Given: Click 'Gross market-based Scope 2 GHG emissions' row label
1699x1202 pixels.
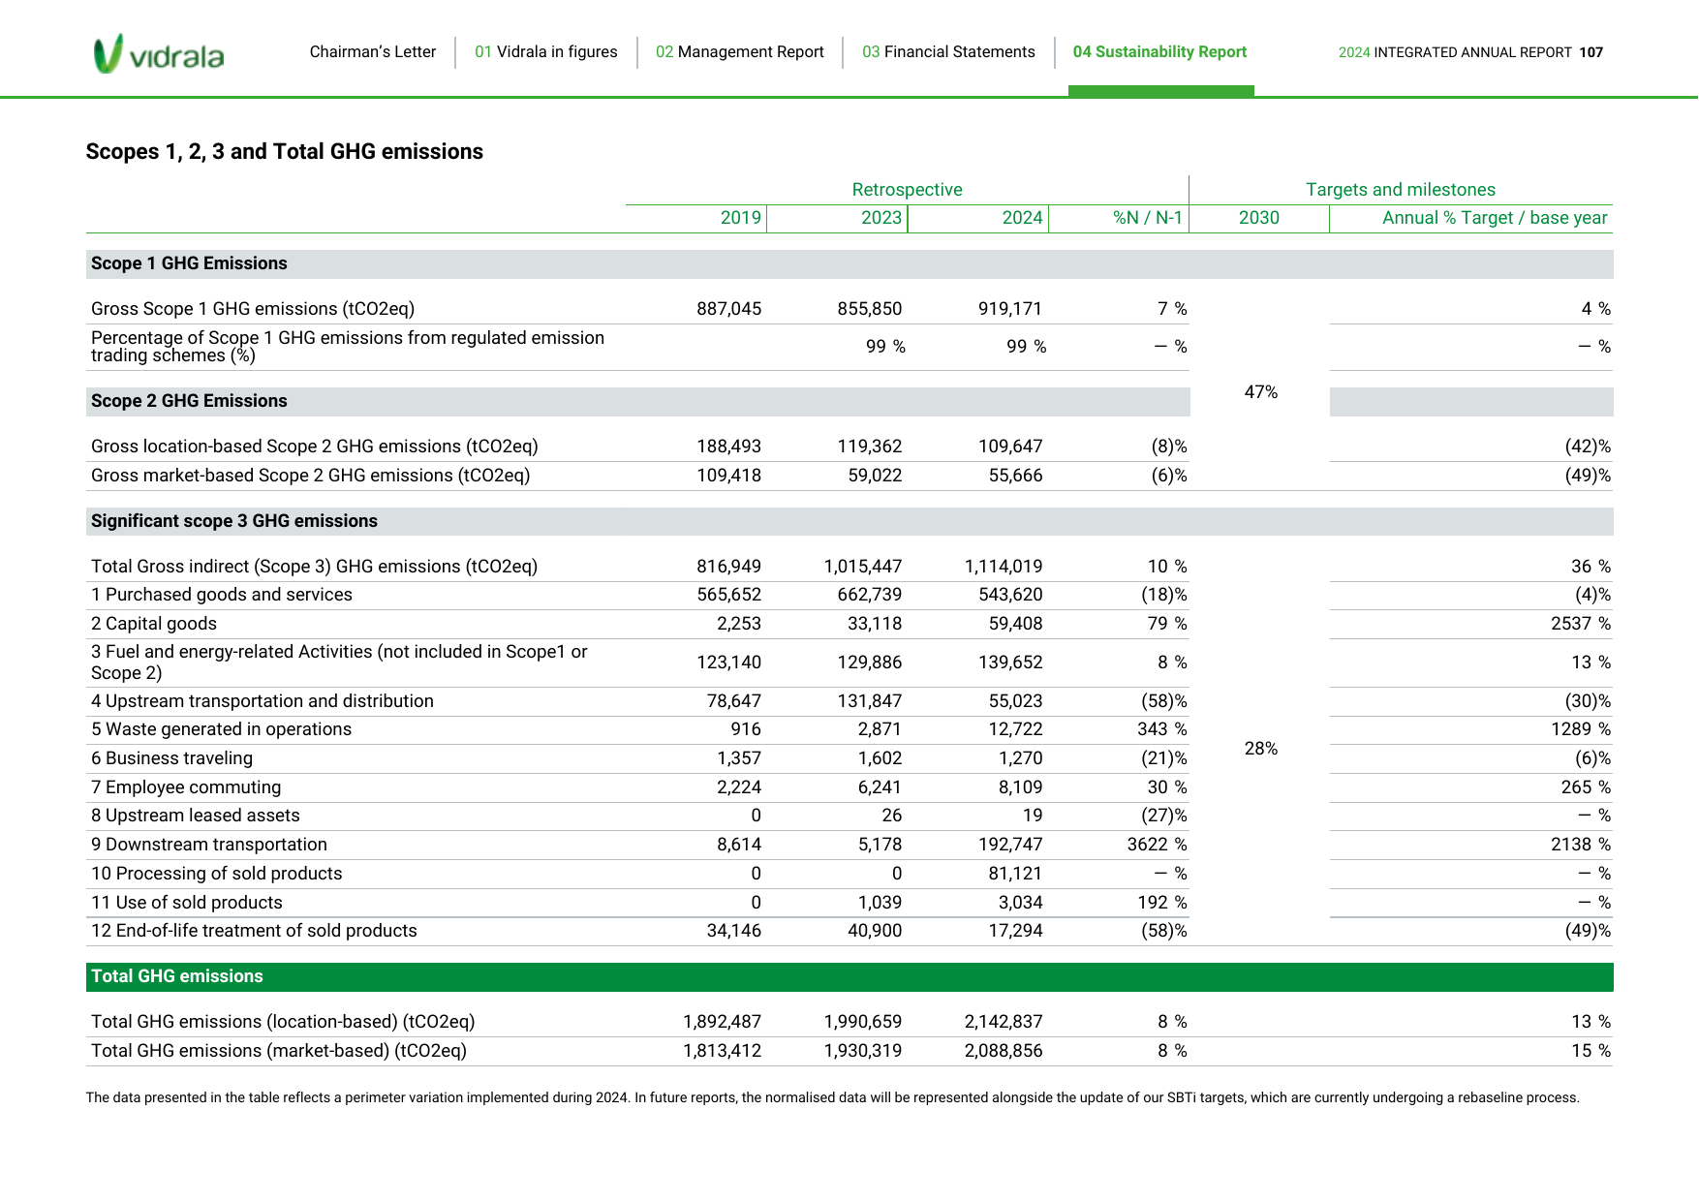Looking at the screenshot, I should (311, 476).
